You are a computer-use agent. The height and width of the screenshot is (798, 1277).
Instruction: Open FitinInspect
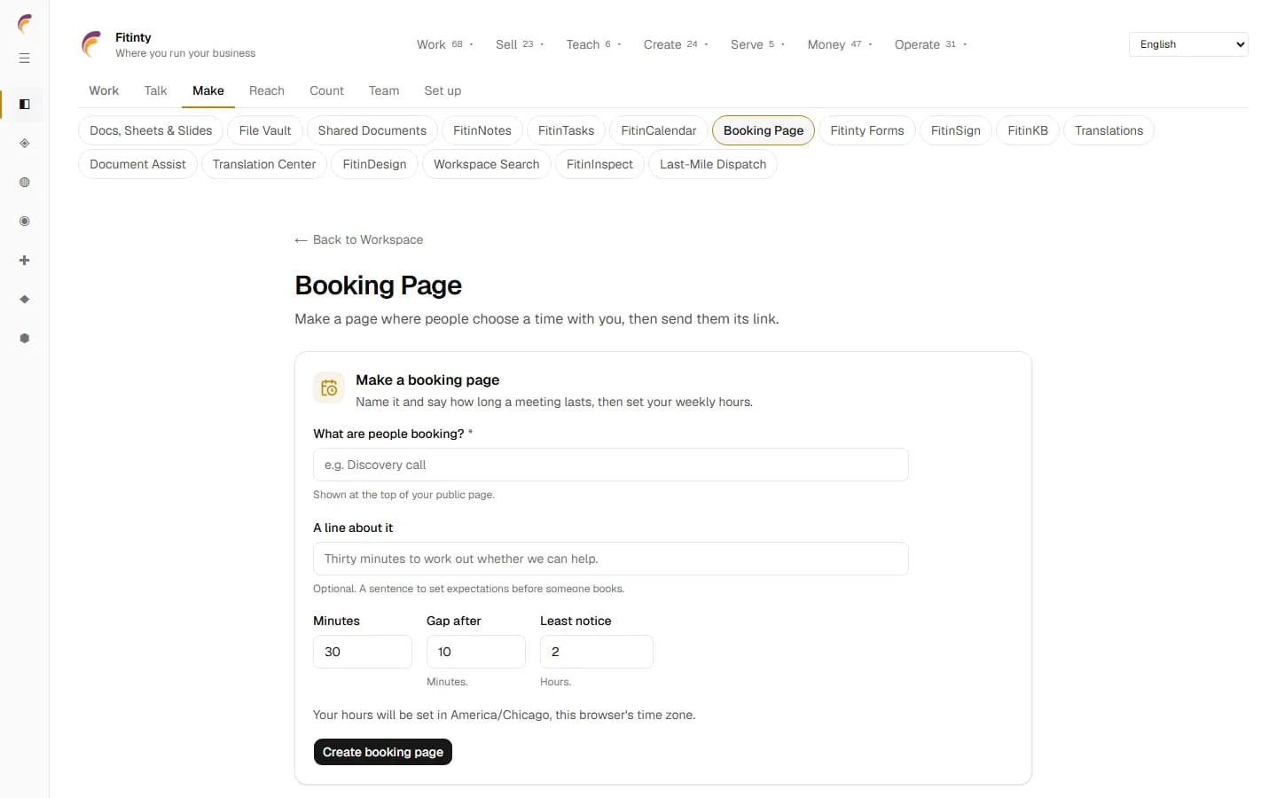click(x=599, y=164)
